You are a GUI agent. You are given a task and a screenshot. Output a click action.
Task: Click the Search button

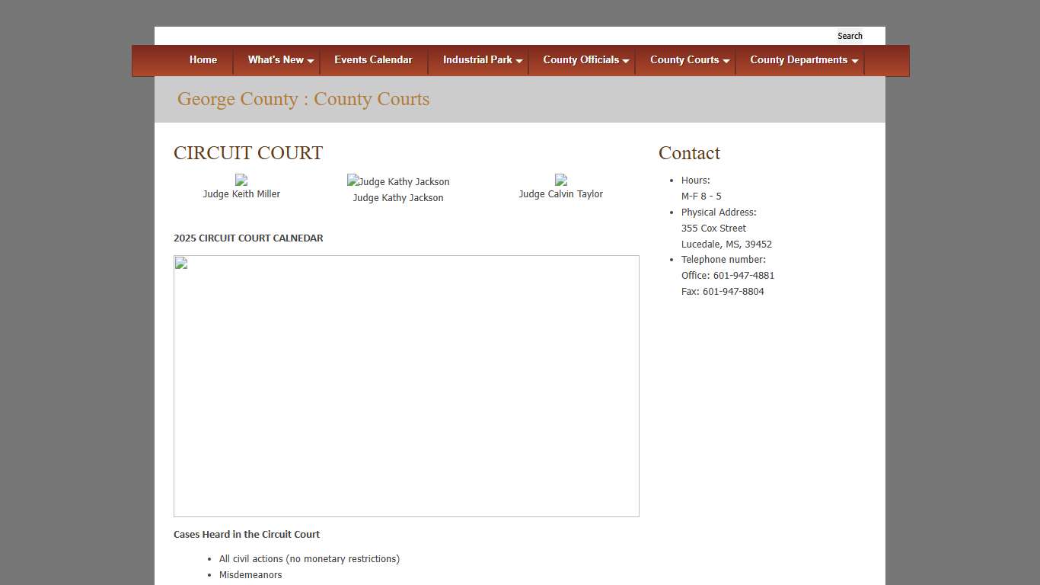(850, 36)
